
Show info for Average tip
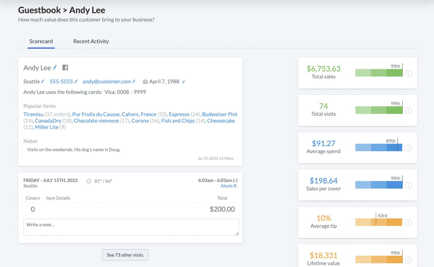tap(408, 223)
